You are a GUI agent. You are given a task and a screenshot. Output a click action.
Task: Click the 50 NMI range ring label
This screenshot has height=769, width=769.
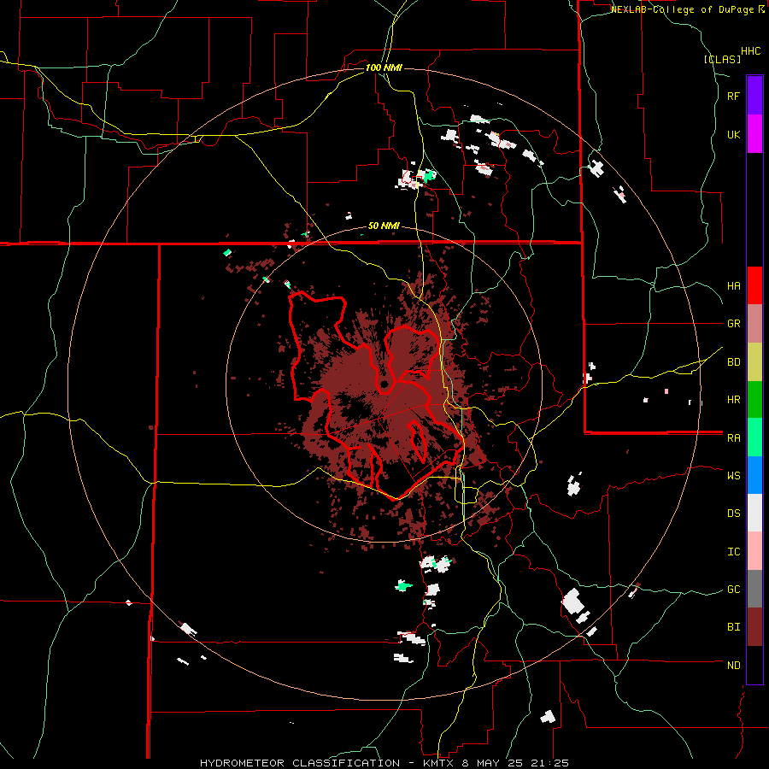tap(384, 226)
